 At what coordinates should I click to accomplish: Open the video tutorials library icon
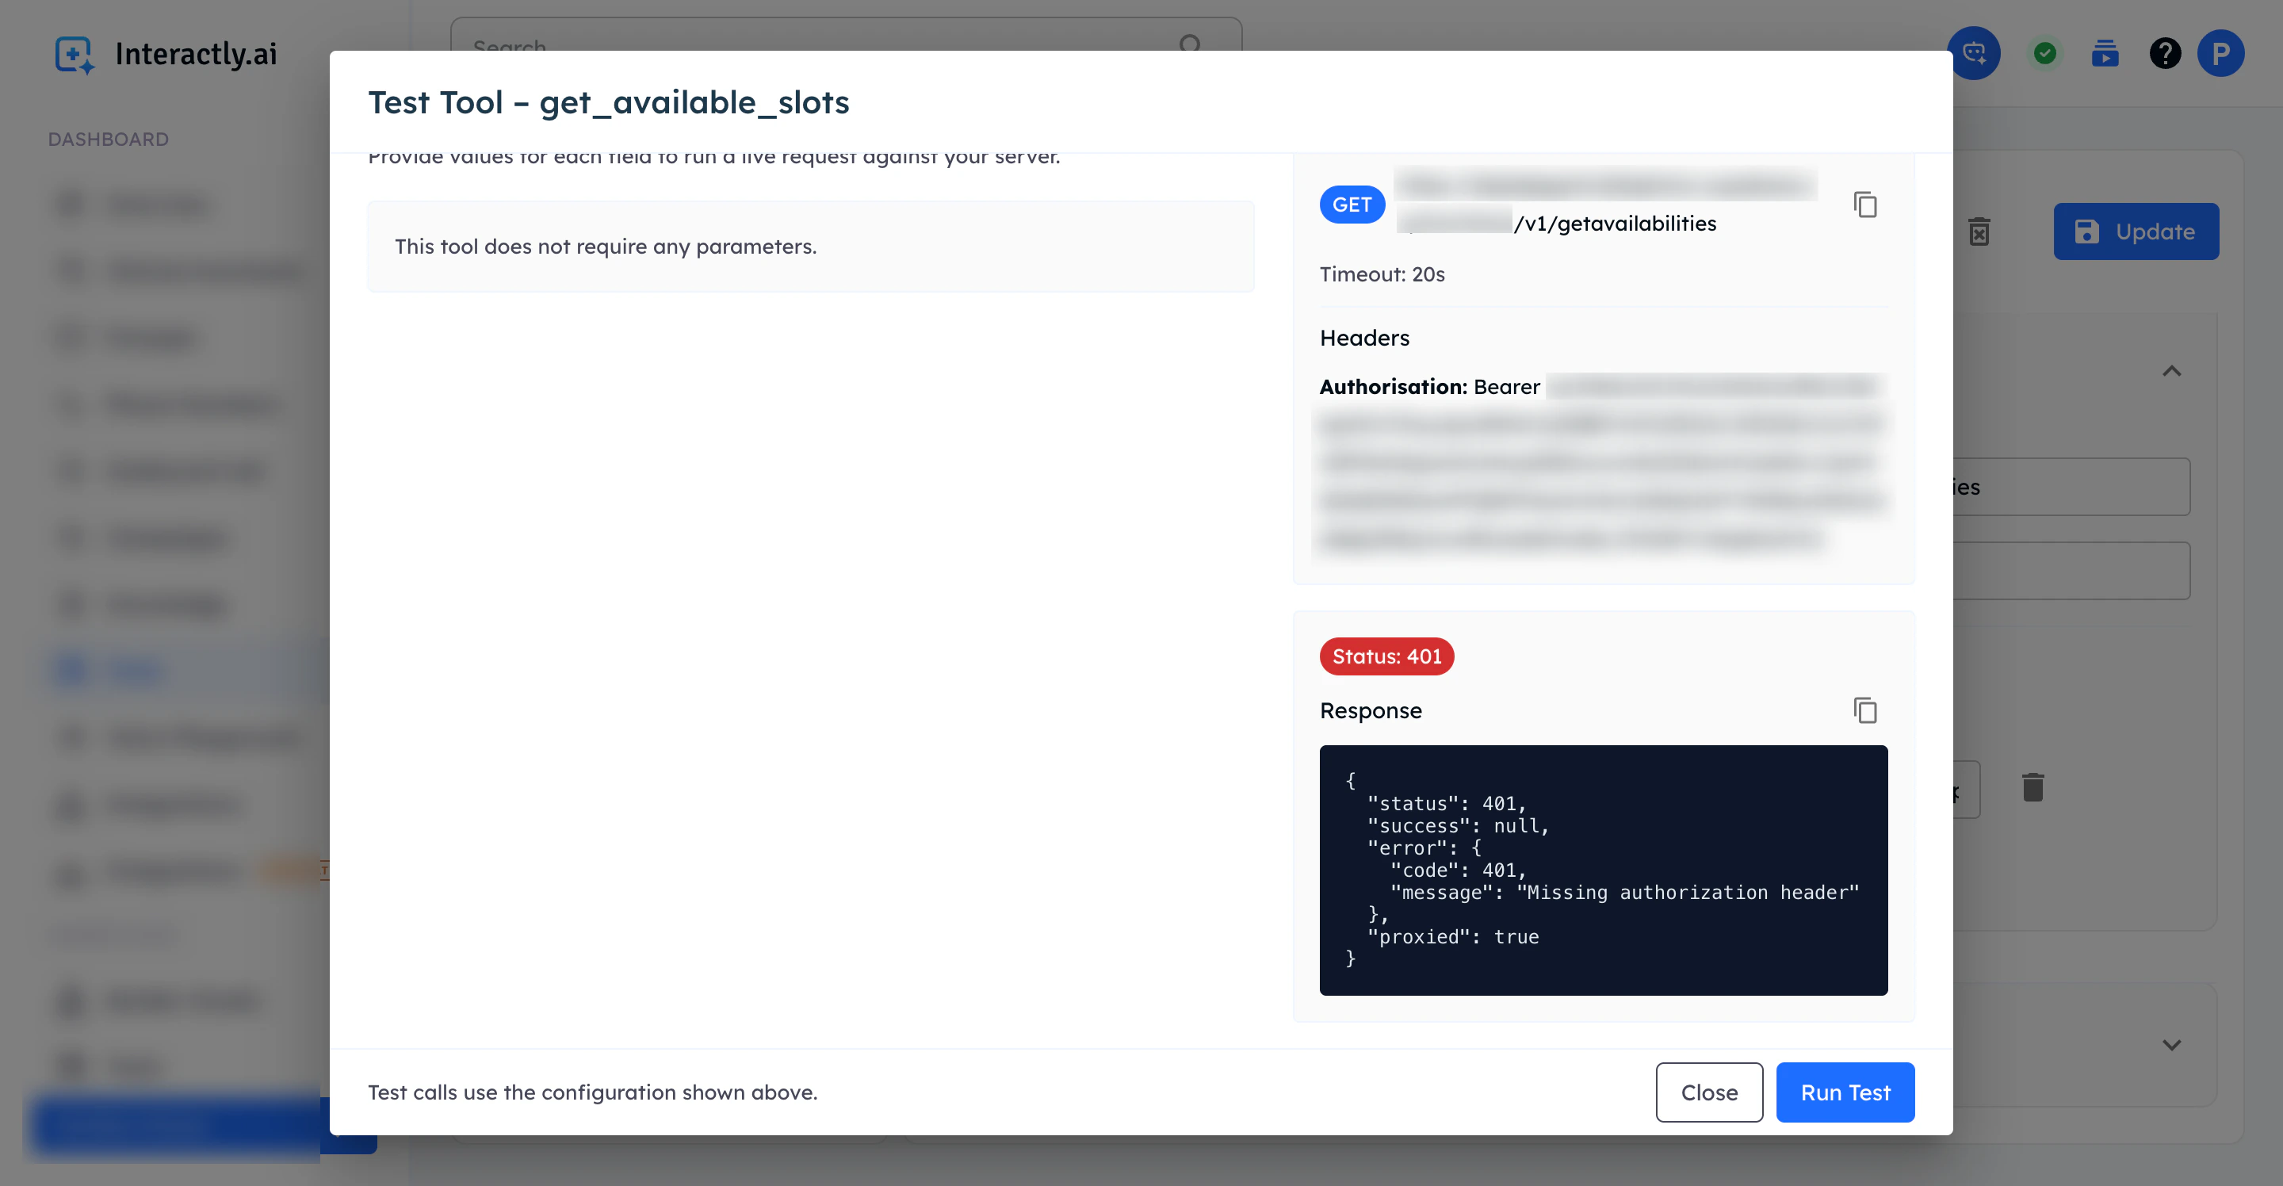[x=2105, y=53]
